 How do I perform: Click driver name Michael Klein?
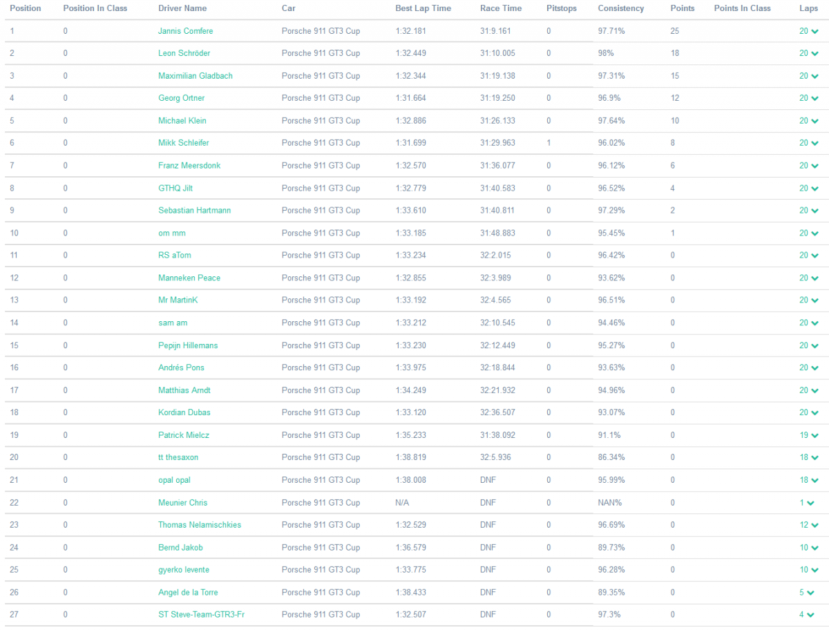pyautogui.click(x=182, y=121)
